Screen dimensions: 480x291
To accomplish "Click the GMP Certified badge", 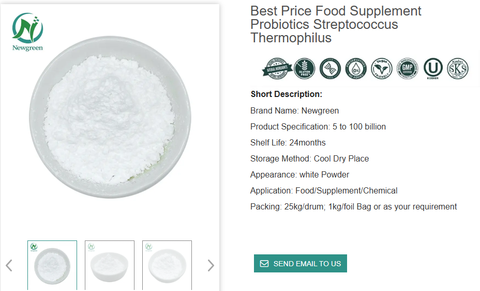I will pyautogui.click(x=407, y=69).
